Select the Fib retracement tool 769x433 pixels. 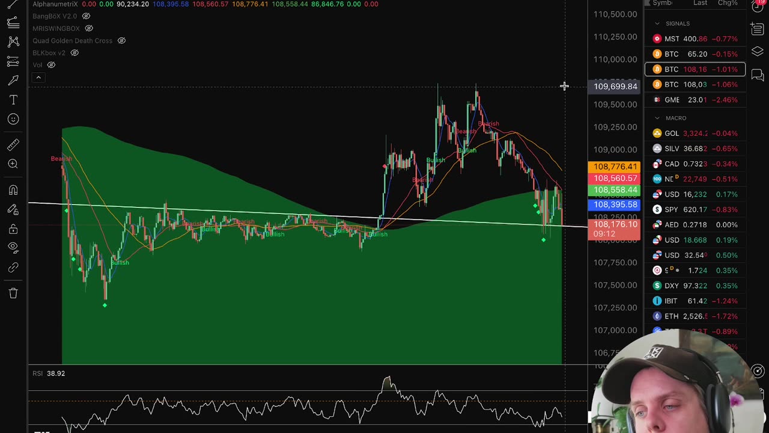pyautogui.click(x=13, y=23)
